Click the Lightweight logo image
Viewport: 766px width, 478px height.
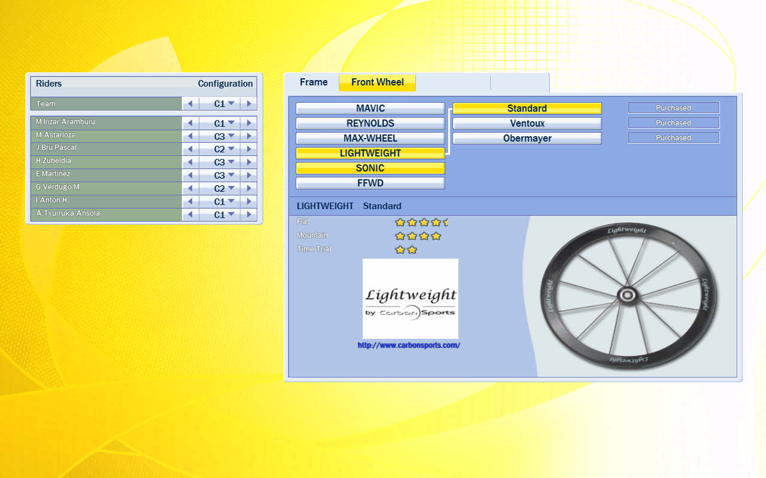pyautogui.click(x=411, y=299)
